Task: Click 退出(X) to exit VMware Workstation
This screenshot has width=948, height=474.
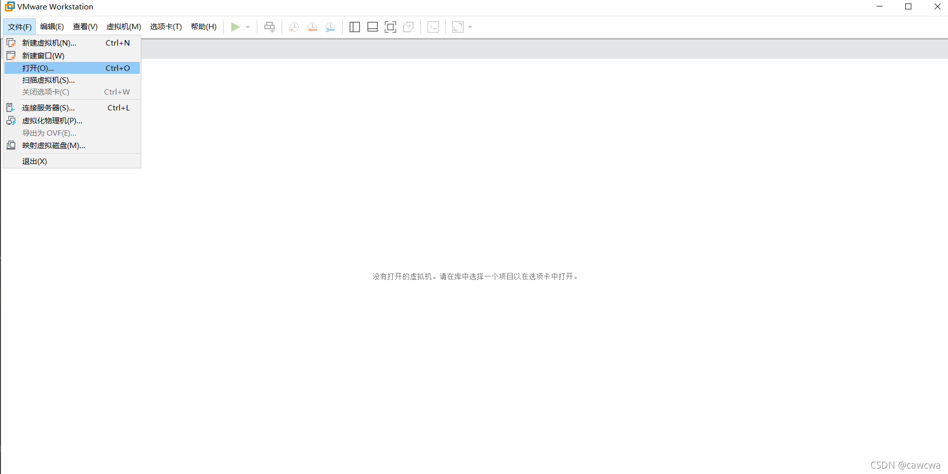Action: coord(34,161)
